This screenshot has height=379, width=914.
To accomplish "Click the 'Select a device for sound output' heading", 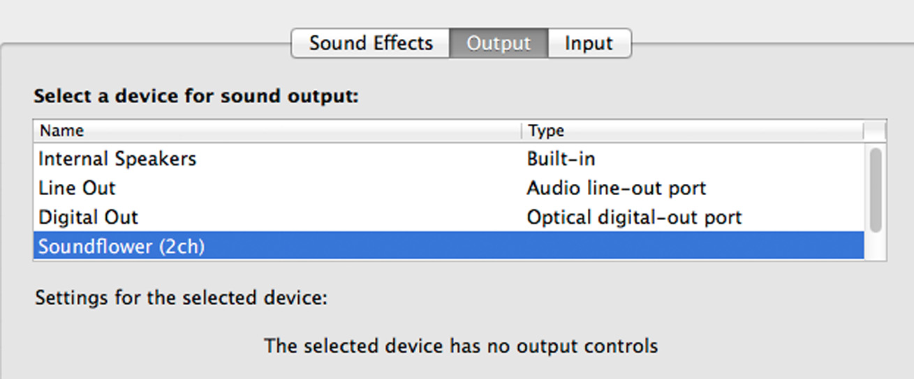I will pos(196,96).
